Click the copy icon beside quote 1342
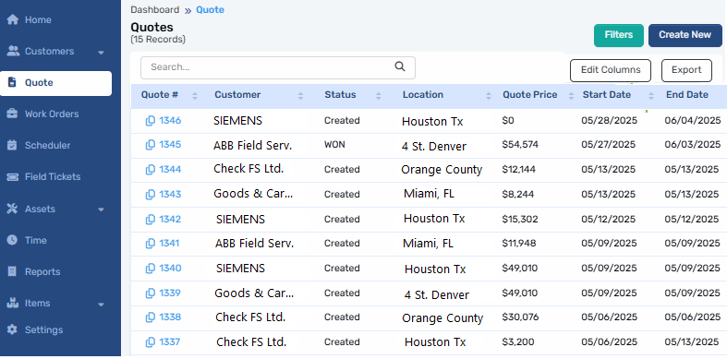 click(151, 219)
